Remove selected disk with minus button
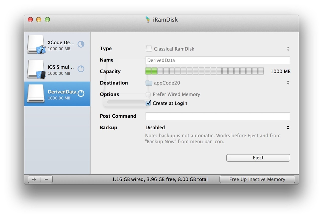The image size is (323, 218). pyautogui.click(x=46, y=179)
